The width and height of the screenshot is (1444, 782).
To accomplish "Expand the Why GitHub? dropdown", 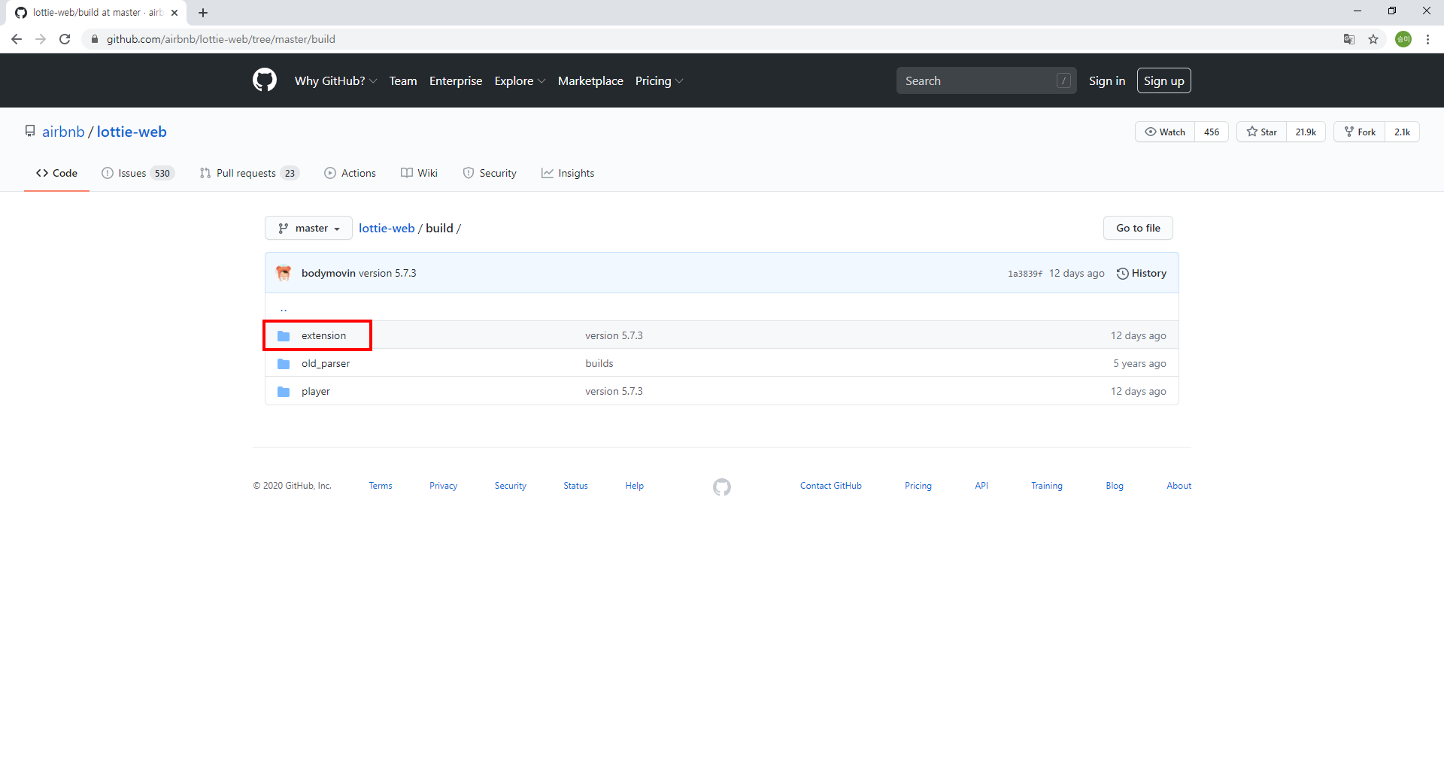I will point(335,80).
